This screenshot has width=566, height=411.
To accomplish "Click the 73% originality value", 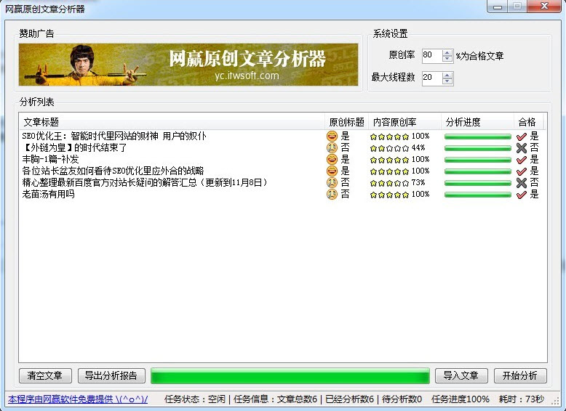I will [x=418, y=183].
